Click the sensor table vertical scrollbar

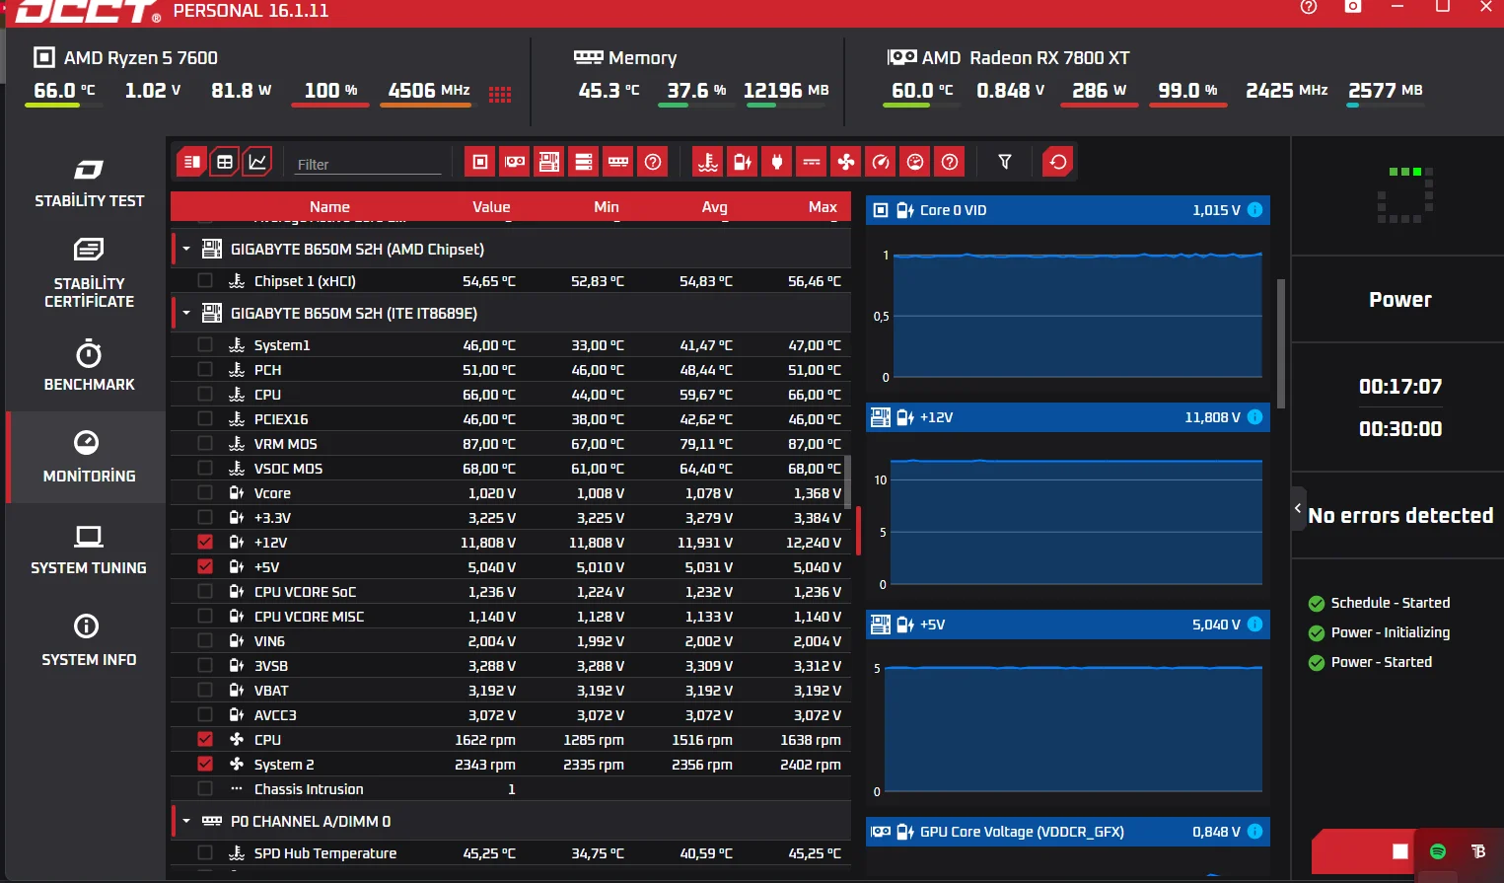[847, 481]
